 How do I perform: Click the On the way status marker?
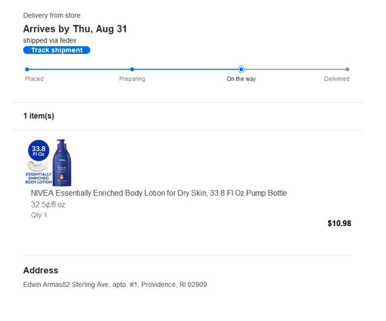[x=241, y=69]
